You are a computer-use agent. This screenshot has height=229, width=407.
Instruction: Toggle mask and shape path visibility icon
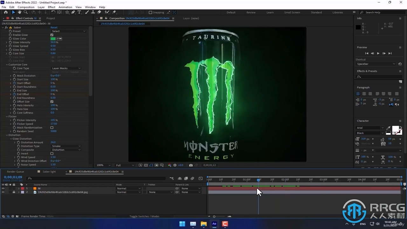click(151, 165)
